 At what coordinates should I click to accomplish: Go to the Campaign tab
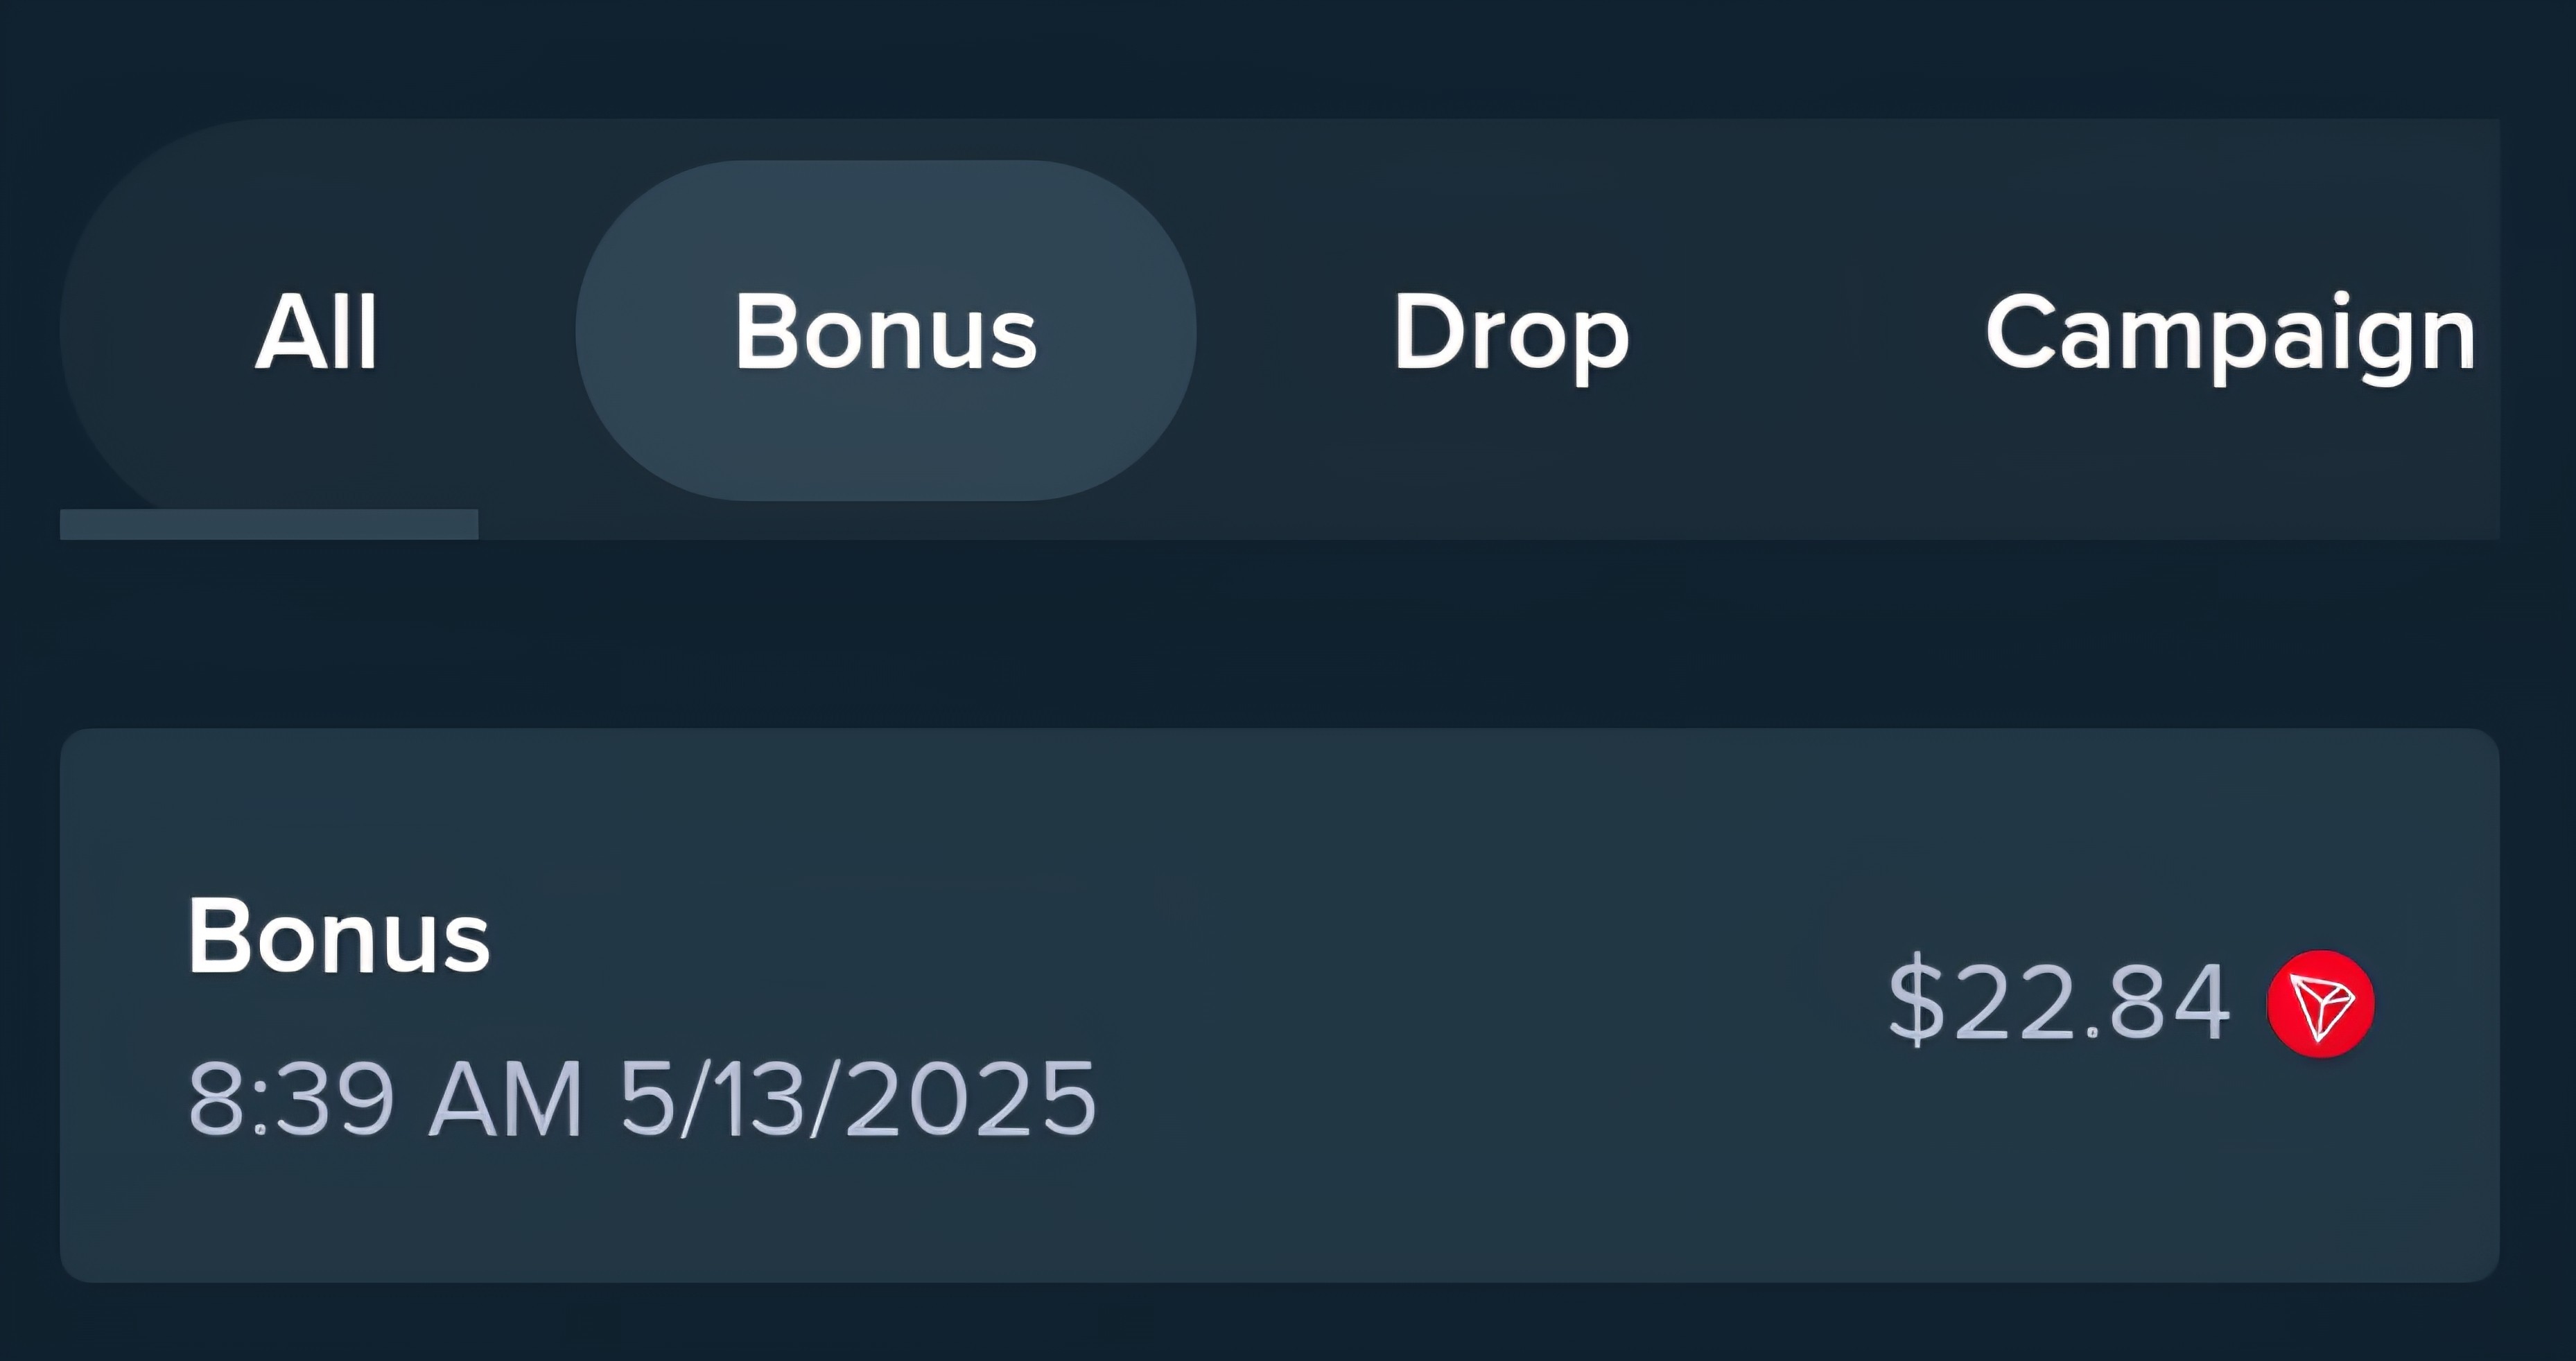(x=2230, y=335)
